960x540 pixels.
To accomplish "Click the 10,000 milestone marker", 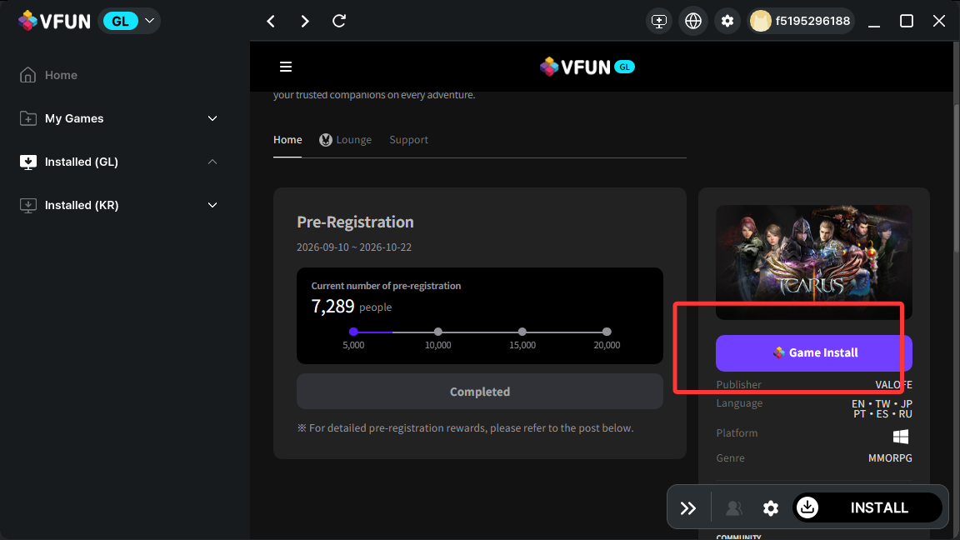I will (x=437, y=332).
